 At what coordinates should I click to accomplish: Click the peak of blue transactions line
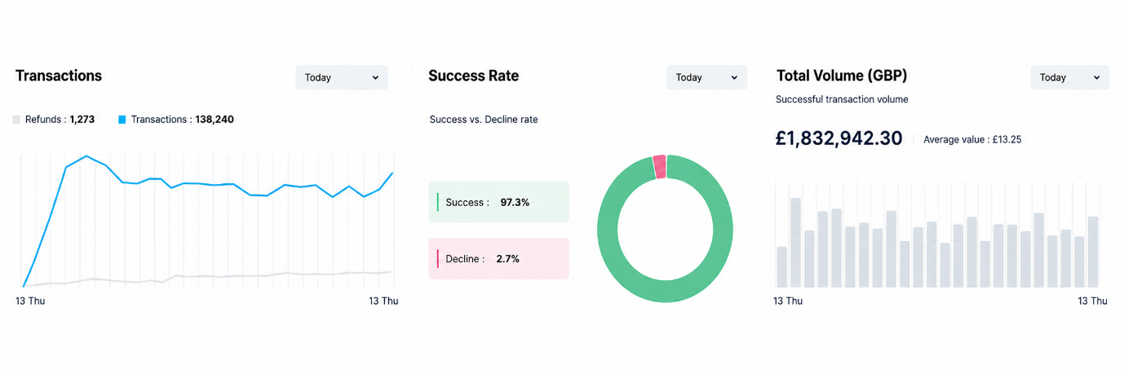point(86,156)
